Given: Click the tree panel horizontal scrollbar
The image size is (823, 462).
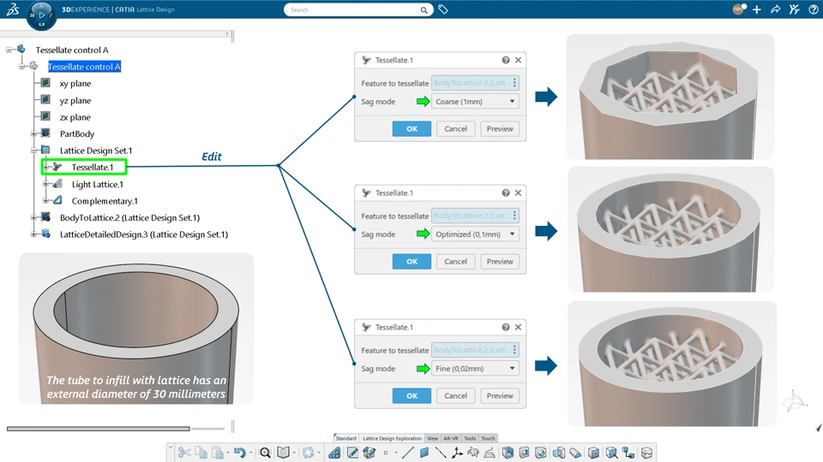Looking at the screenshot, I should pyautogui.click(x=98, y=429).
